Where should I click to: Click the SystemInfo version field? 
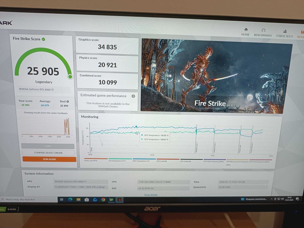[x=243, y=187]
